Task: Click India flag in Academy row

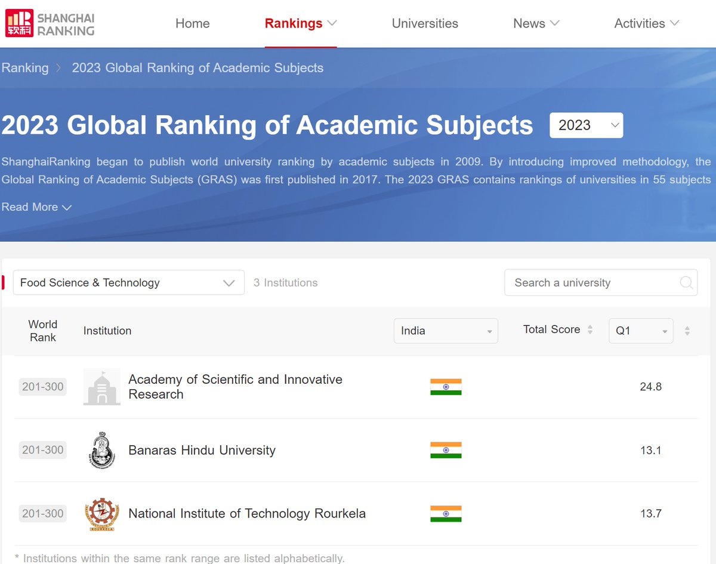Action: click(x=446, y=387)
